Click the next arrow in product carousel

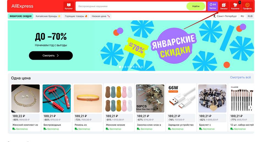coord(250,107)
